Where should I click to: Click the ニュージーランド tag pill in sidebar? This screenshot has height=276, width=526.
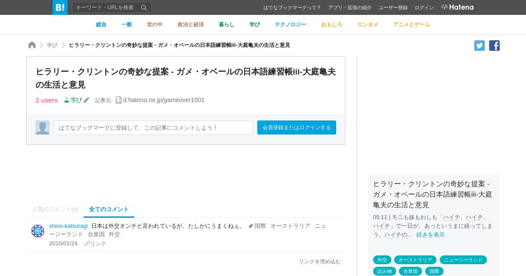tap(463, 260)
